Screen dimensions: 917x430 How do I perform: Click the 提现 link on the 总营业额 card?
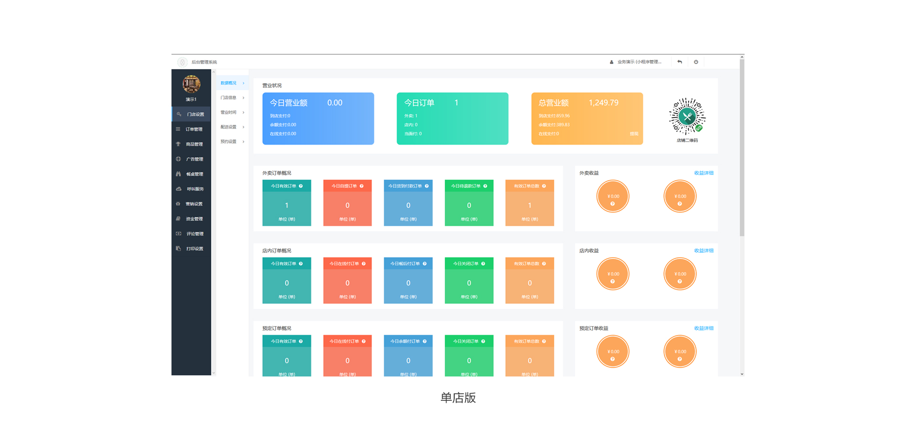[x=634, y=134]
